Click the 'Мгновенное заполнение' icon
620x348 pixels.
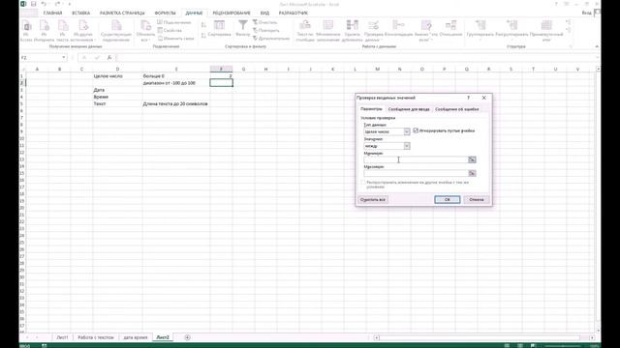(328, 31)
